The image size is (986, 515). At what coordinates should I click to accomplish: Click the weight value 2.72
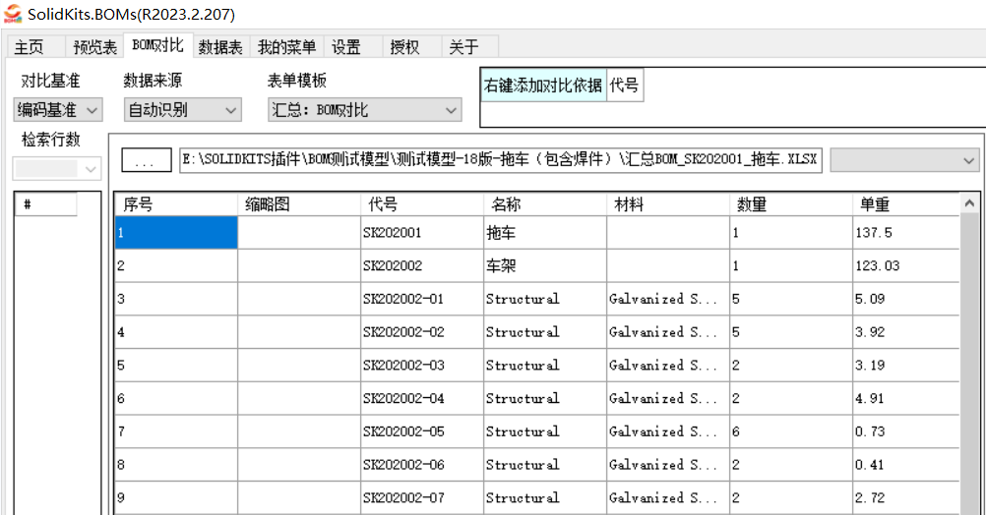tap(906, 497)
